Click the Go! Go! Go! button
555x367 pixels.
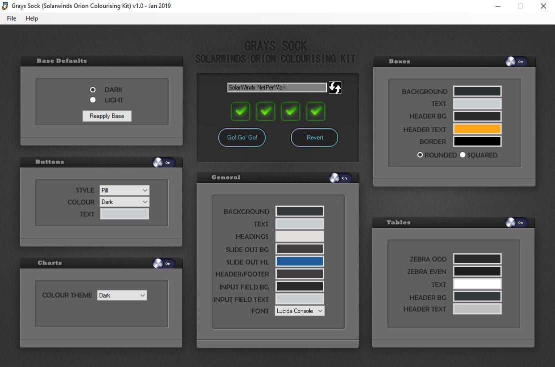242,137
